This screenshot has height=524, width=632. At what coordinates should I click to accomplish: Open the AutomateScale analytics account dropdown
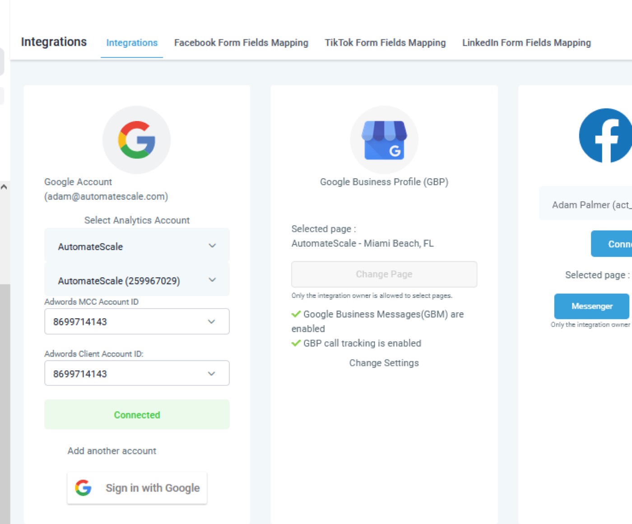[x=137, y=246]
